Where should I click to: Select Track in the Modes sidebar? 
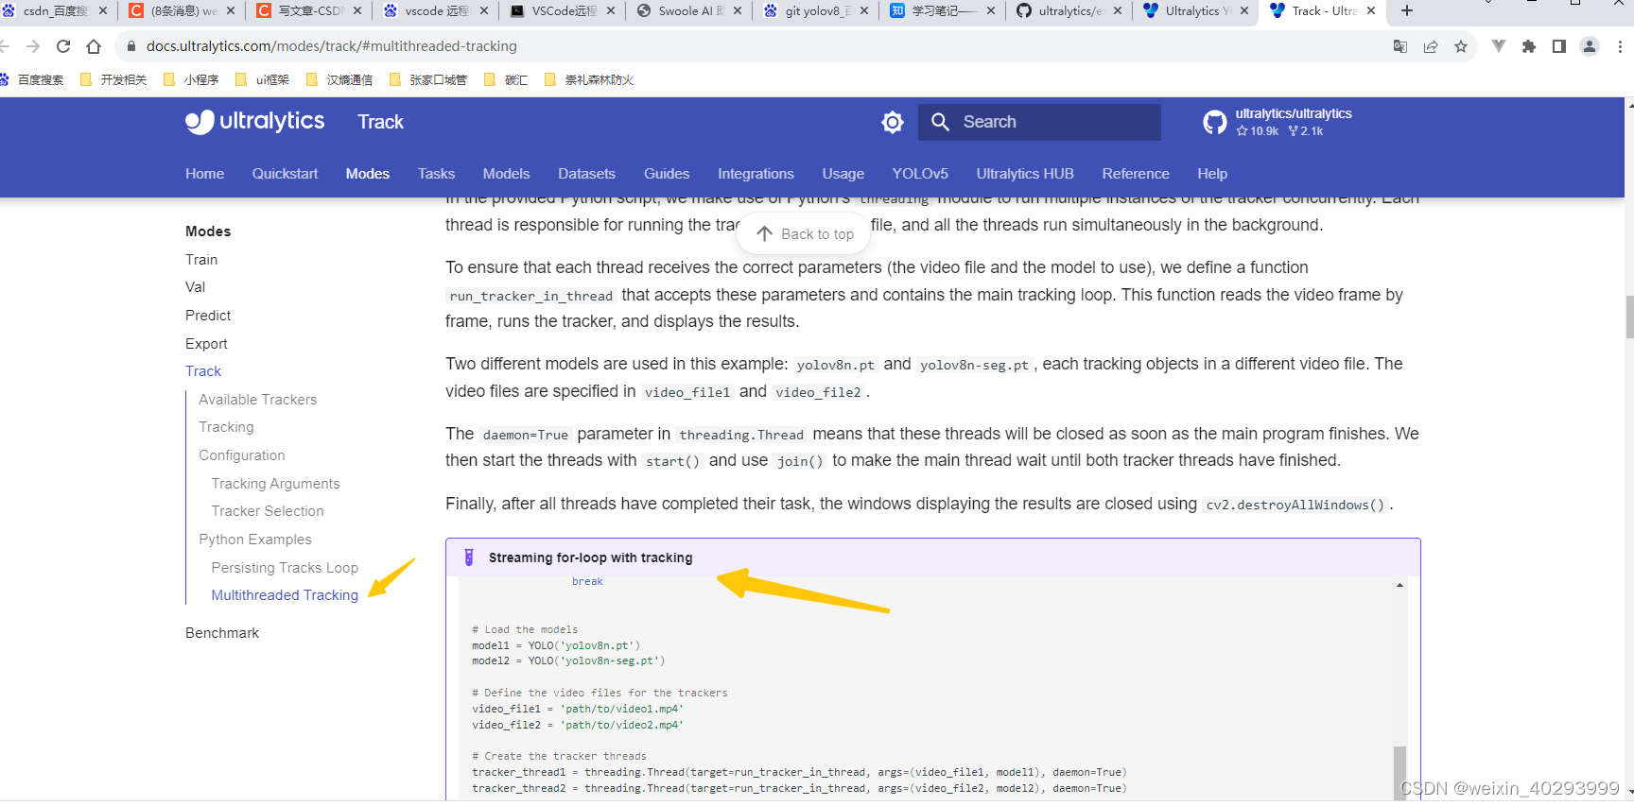[x=203, y=371]
